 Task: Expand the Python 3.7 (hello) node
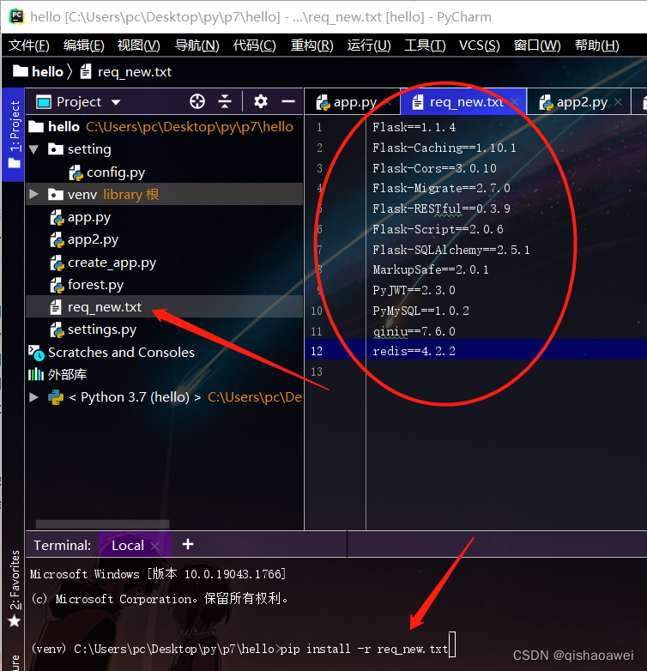33,397
